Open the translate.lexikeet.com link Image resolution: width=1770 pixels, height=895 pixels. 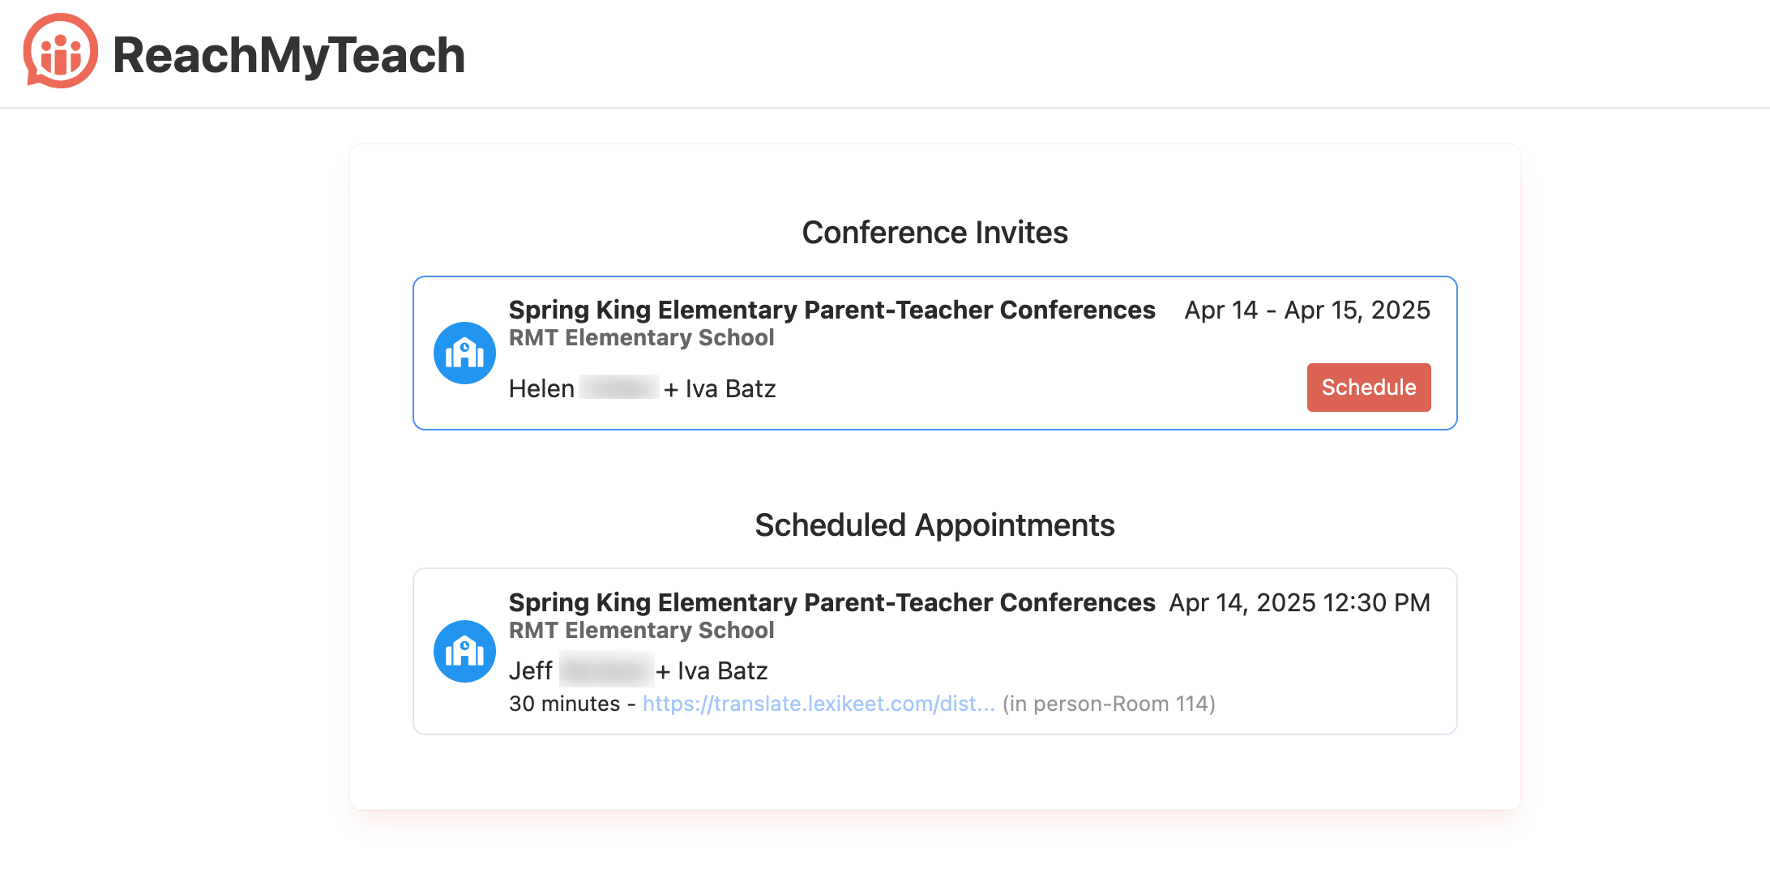(x=819, y=704)
